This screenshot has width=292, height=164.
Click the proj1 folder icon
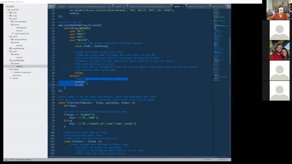[x=10, y=13]
